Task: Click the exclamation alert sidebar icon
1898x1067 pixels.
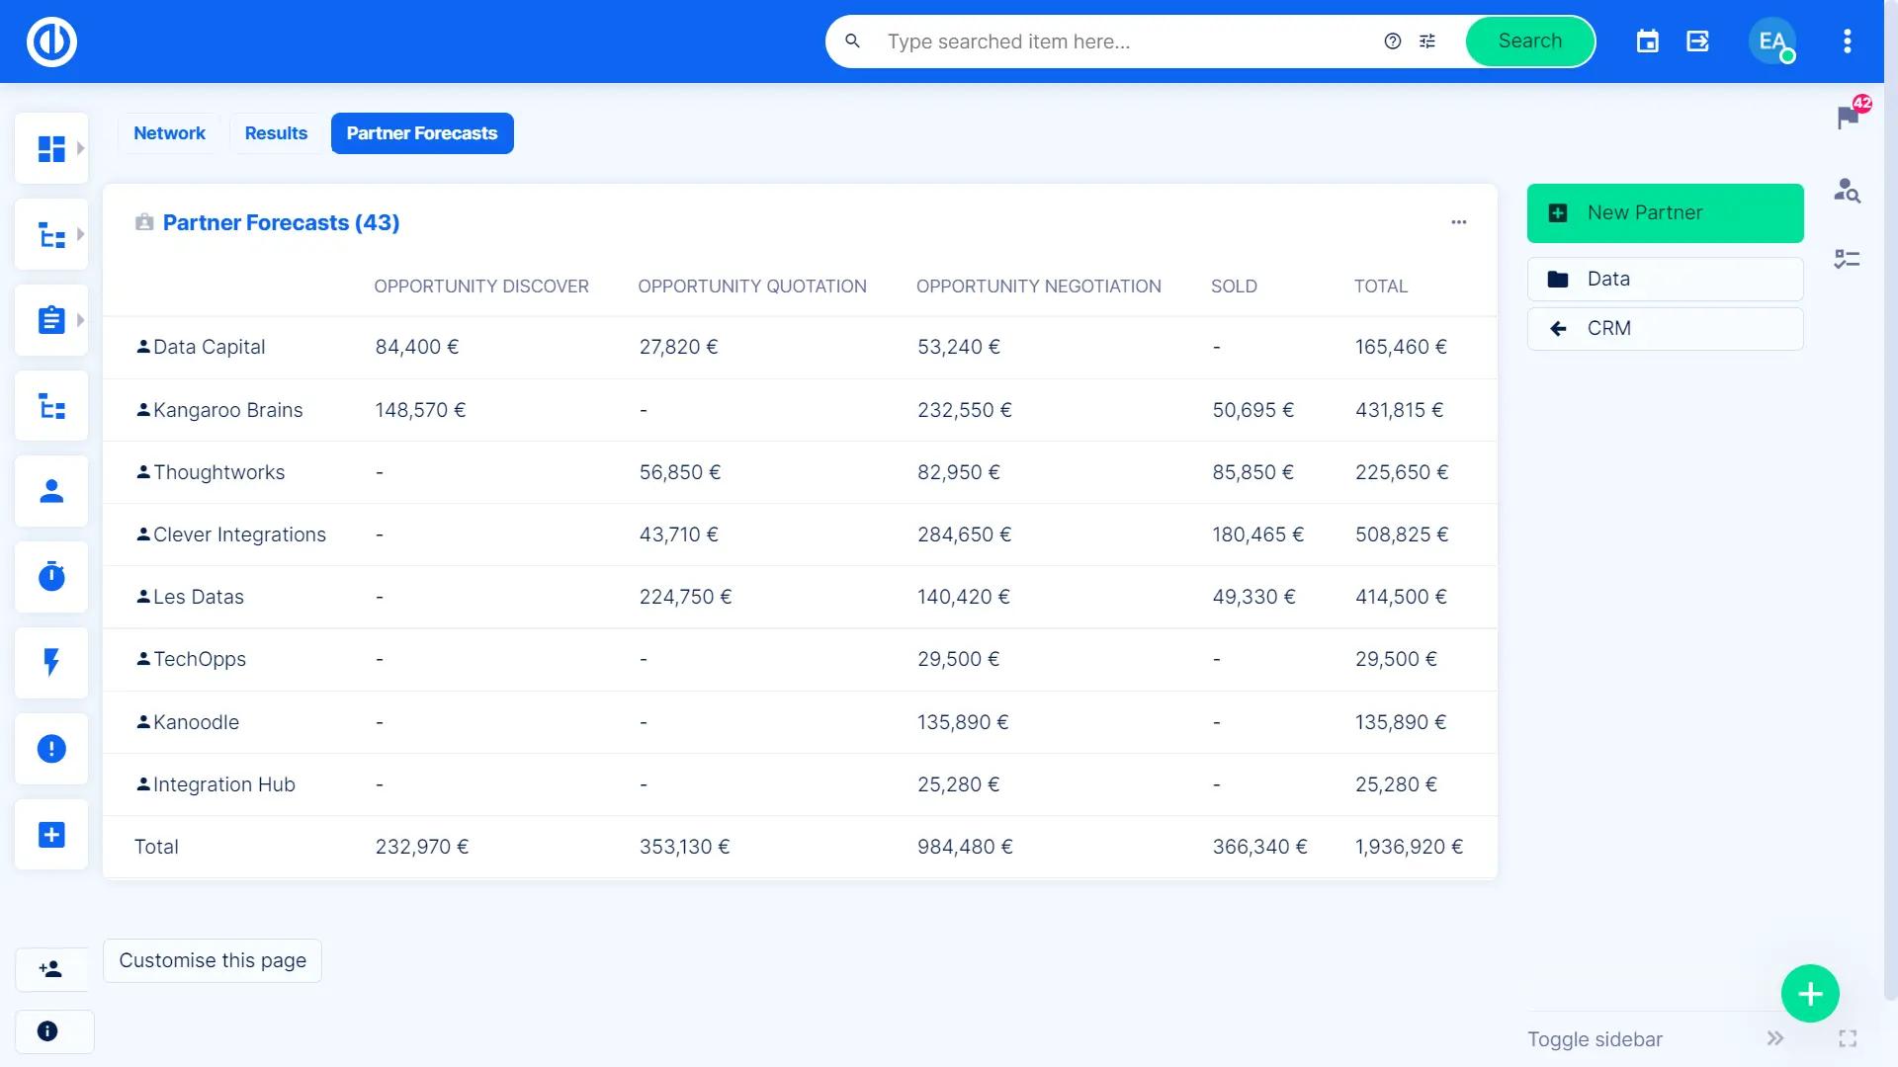Action: point(51,749)
